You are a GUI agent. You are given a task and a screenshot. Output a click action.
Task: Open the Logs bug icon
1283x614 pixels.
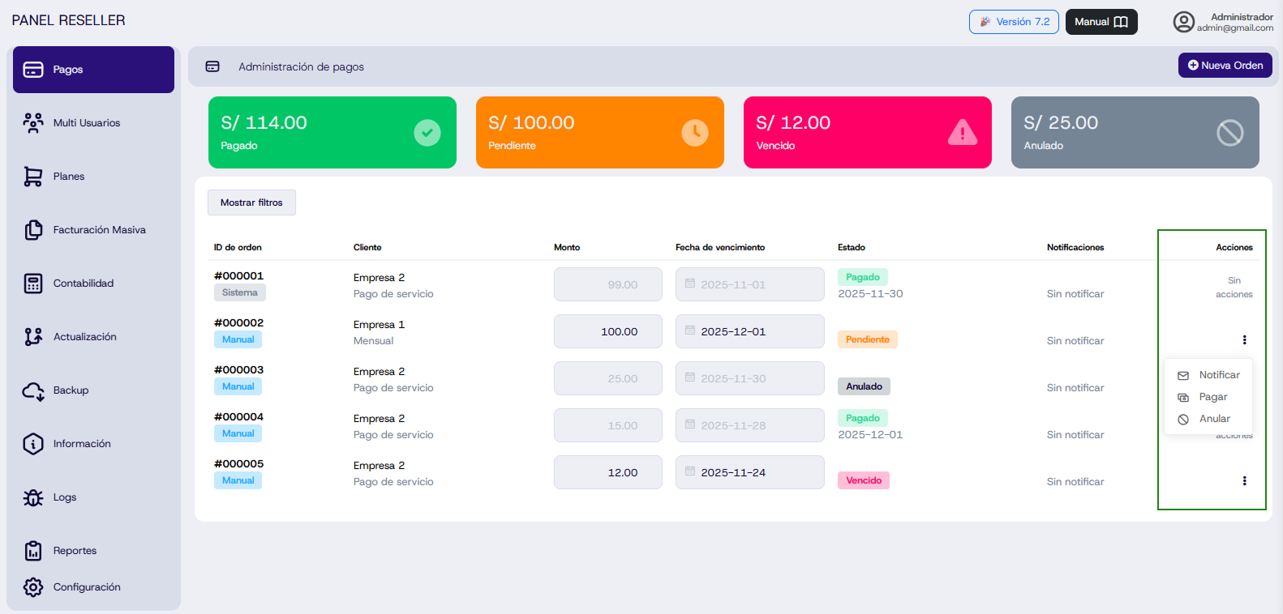point(33,497)
